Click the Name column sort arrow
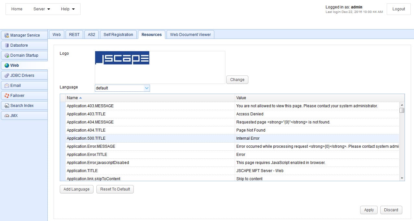414x221 pixels. point(81,98)
